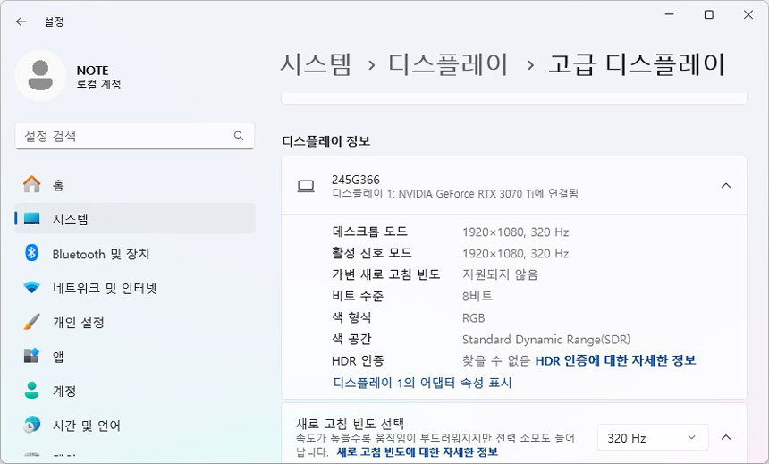Click the Apps icon in sidebar
The image size is (769, 464).
32,357
